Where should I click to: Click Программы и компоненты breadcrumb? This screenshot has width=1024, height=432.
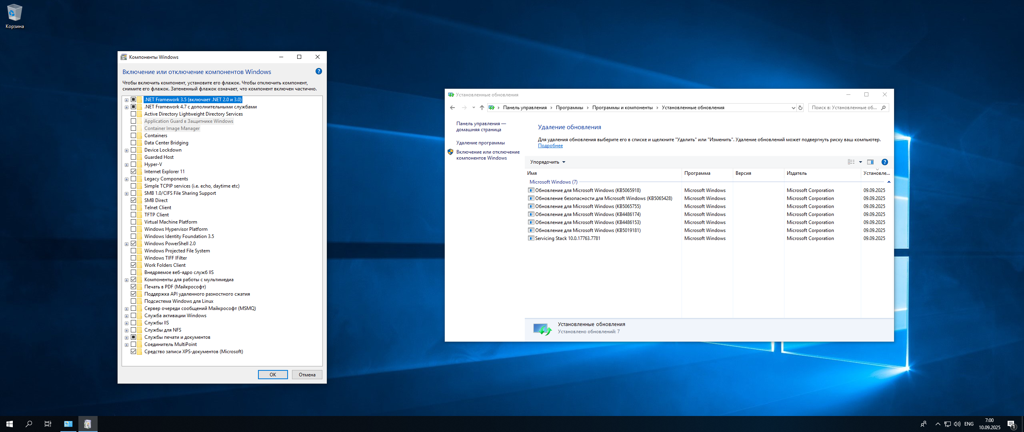622,108
